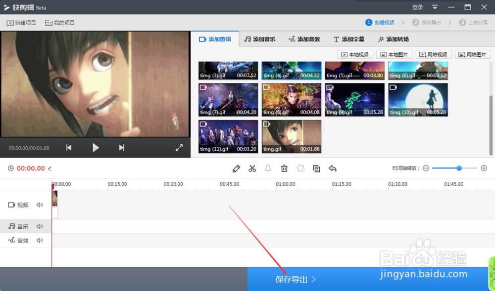Select the timing (6).gif clip thumbnail

pyautogui.click(x=418, y=71)
